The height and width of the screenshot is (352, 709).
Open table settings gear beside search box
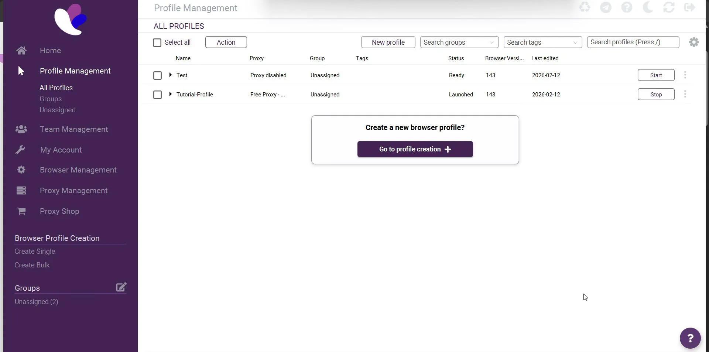click(x=694, y=42)
